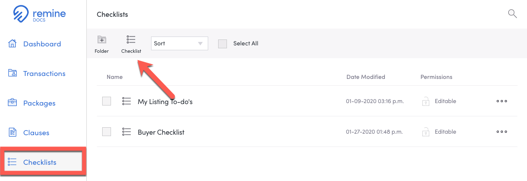527x181 pixels.
Task: Check the Buyer Checklist row checkbox
Action: click(107, 132)
